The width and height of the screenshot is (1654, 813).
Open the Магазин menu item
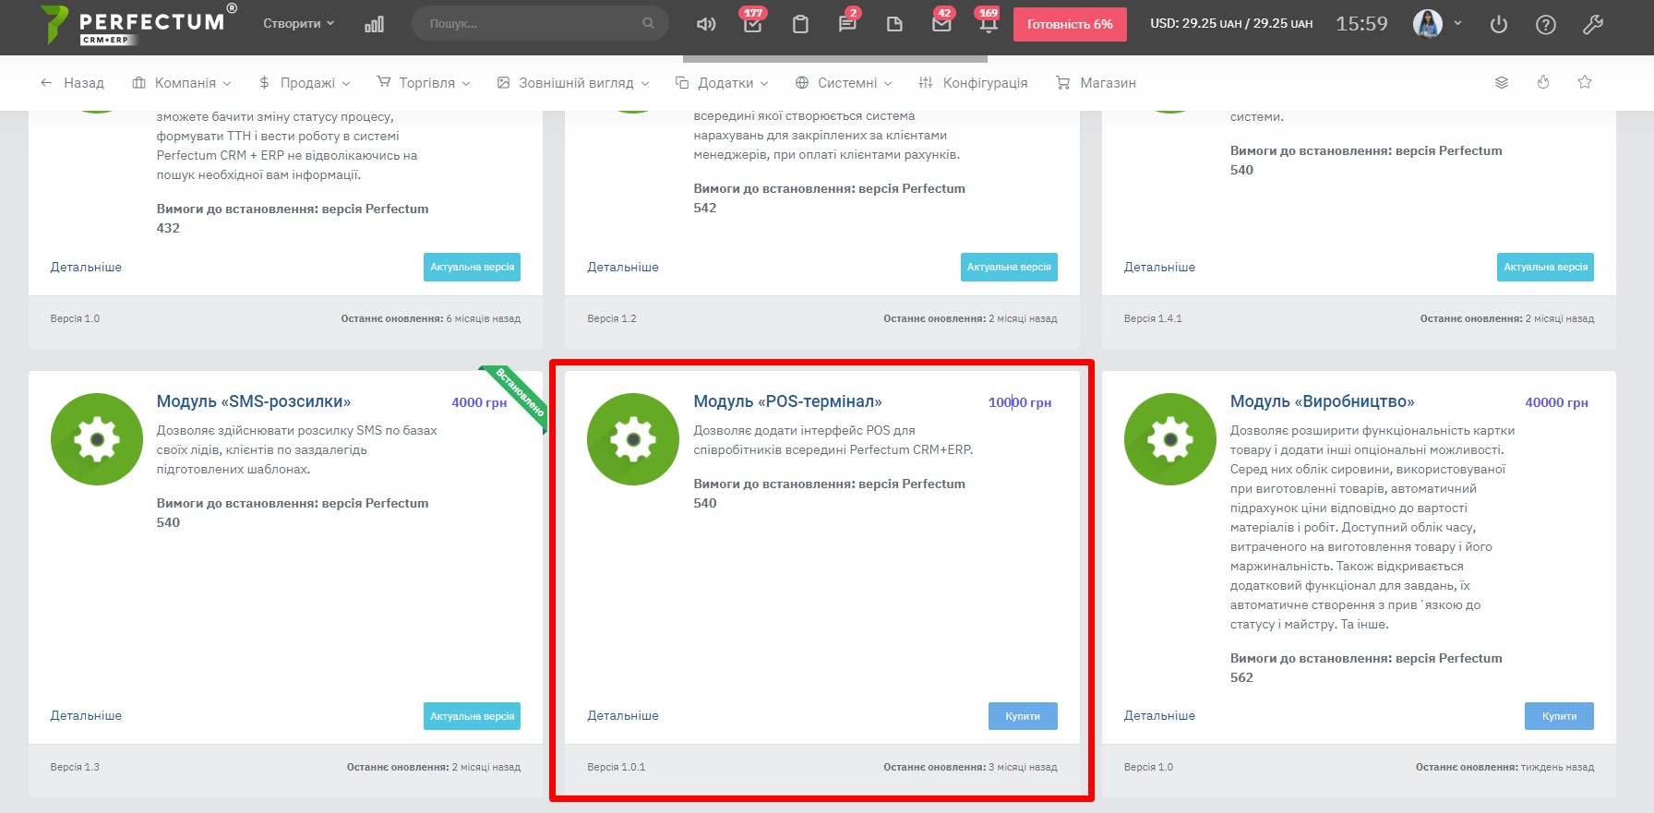point(1096,82)
